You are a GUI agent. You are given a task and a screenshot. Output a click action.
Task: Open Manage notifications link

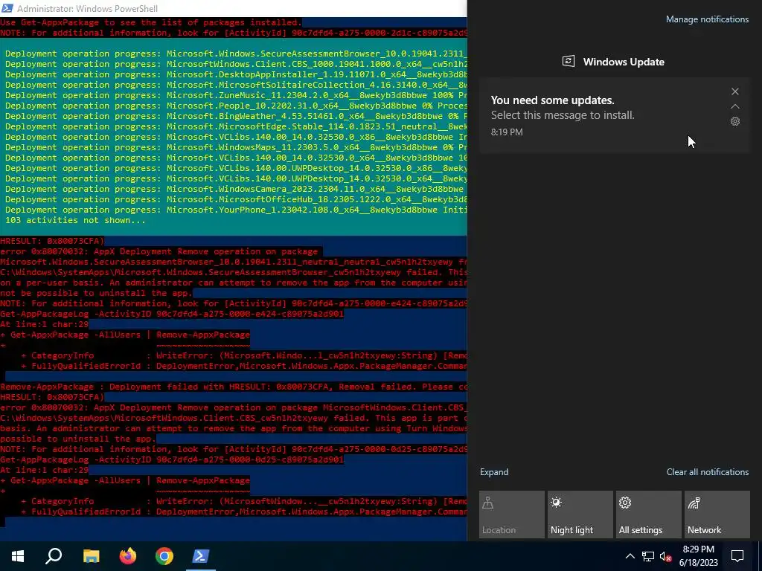(707, 19)
